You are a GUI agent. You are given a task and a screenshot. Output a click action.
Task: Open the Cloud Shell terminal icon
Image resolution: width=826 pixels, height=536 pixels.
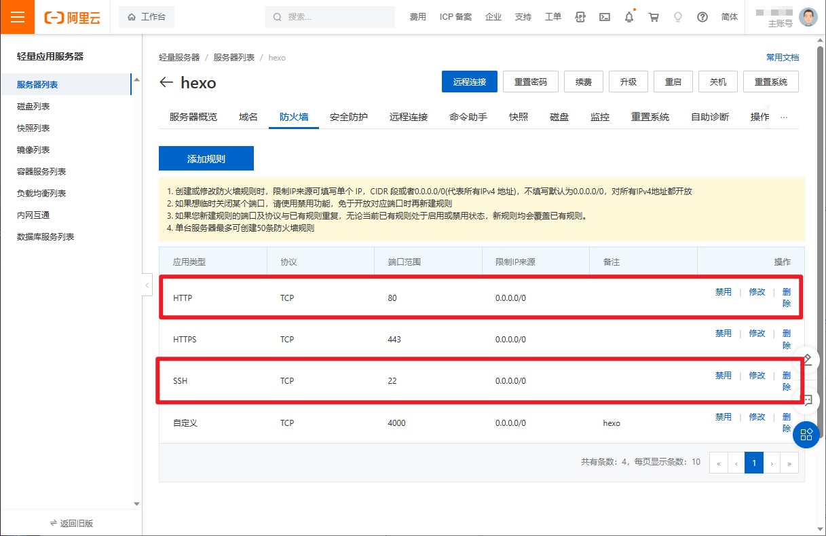[x=604, y=17]
